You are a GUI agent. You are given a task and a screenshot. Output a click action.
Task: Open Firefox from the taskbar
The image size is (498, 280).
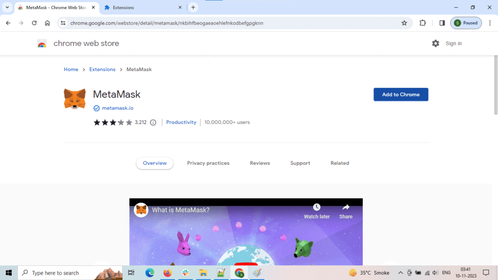click(167, 273)
